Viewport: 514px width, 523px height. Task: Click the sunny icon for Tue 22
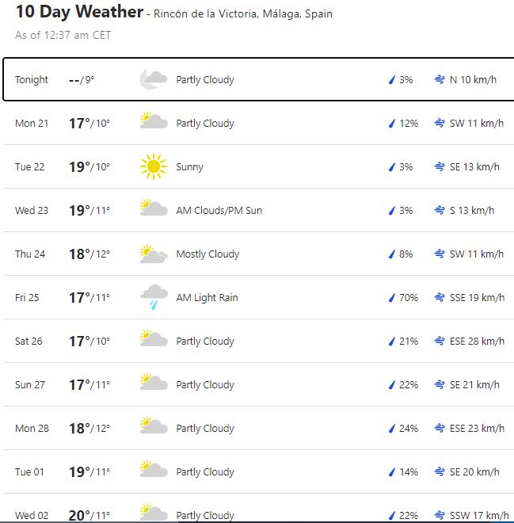[x=153, y=166]
